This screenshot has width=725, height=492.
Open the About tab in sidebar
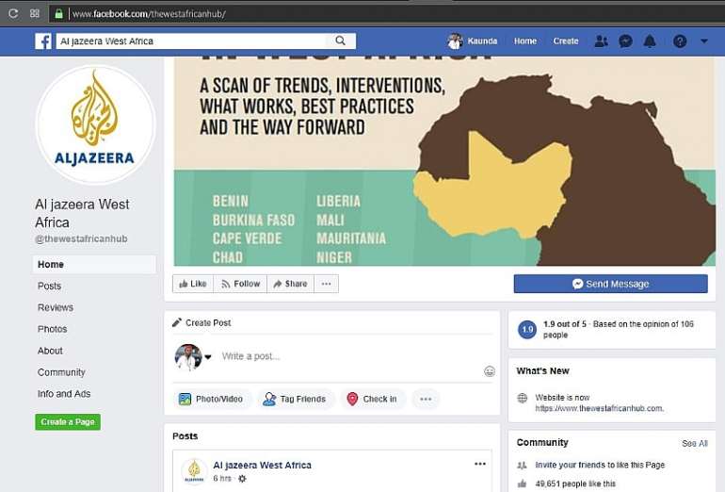tap(50, 351)
